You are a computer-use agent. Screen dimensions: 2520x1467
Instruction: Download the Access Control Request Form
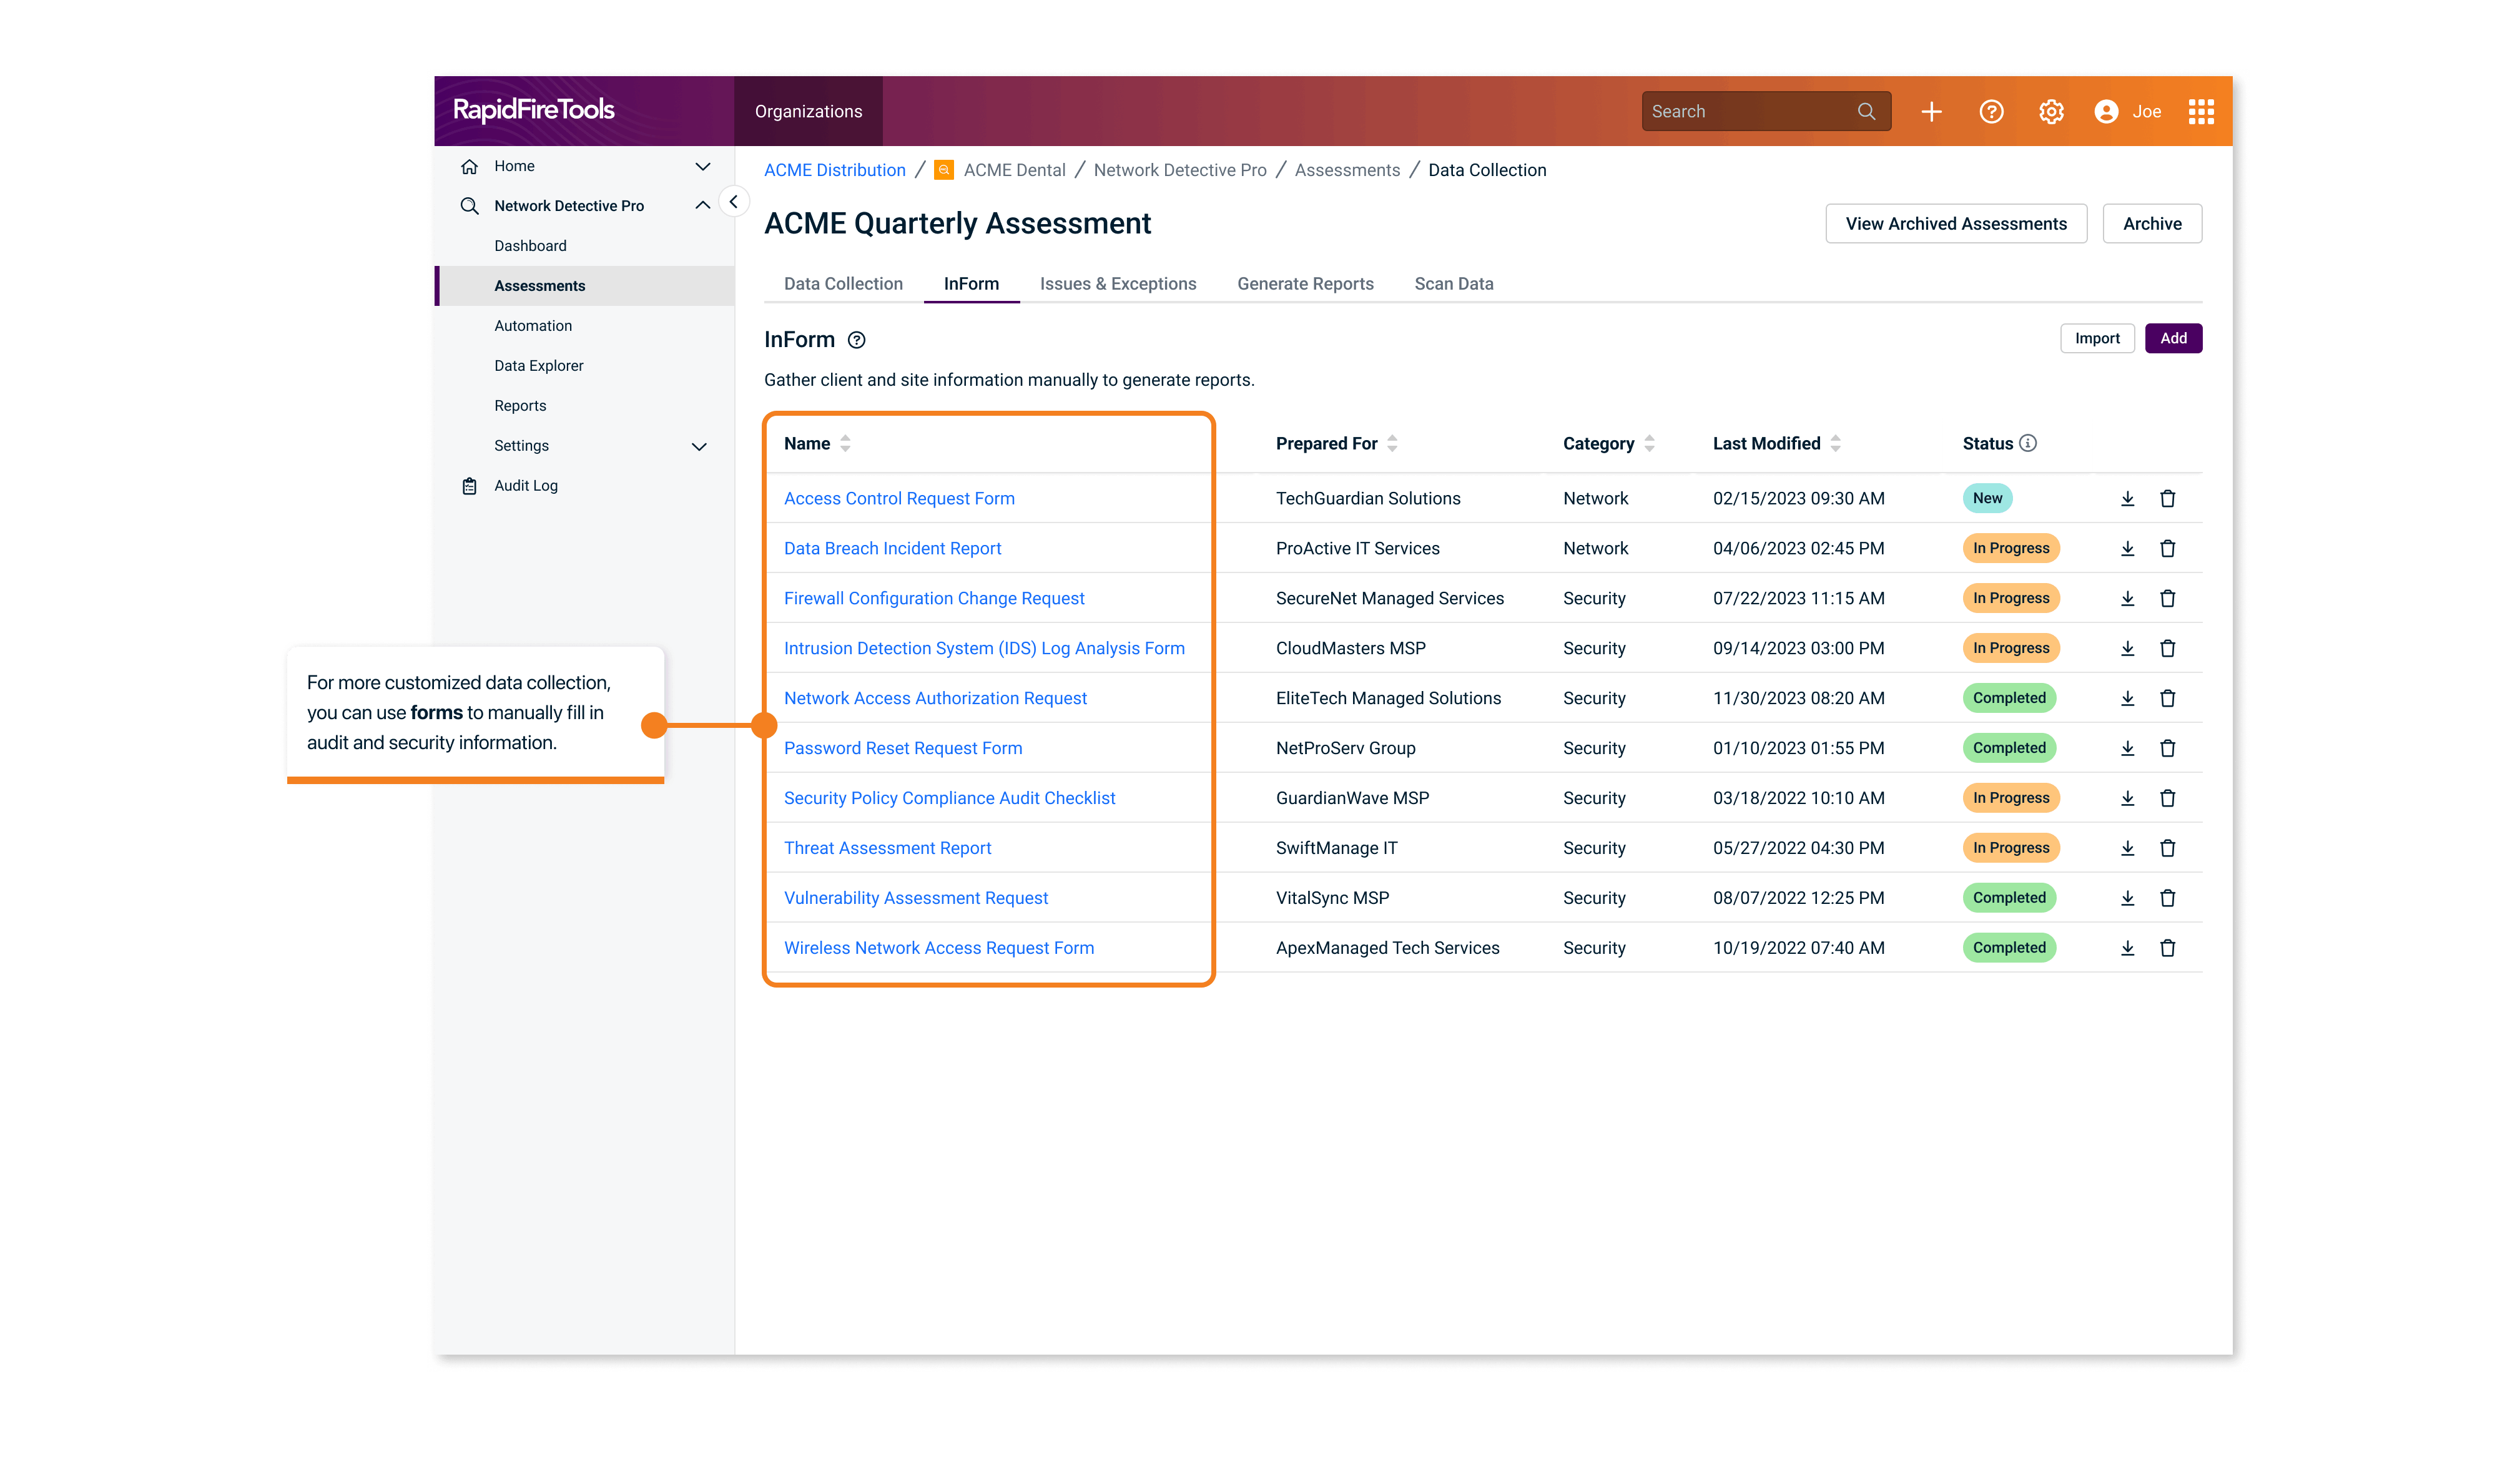2127,498
